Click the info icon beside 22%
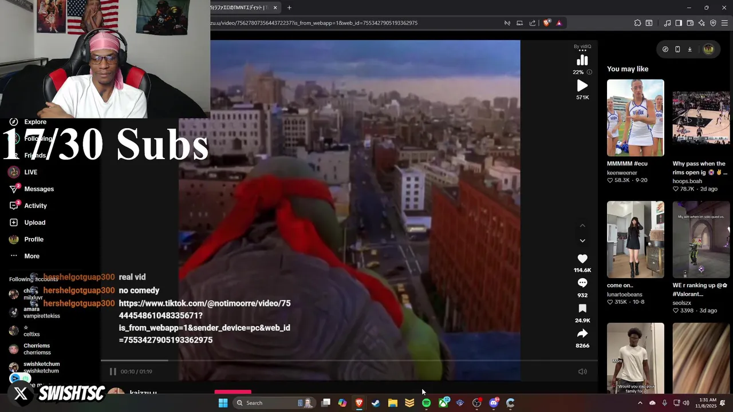The width and height of the screenshot is (733, 412). point(589,72)
